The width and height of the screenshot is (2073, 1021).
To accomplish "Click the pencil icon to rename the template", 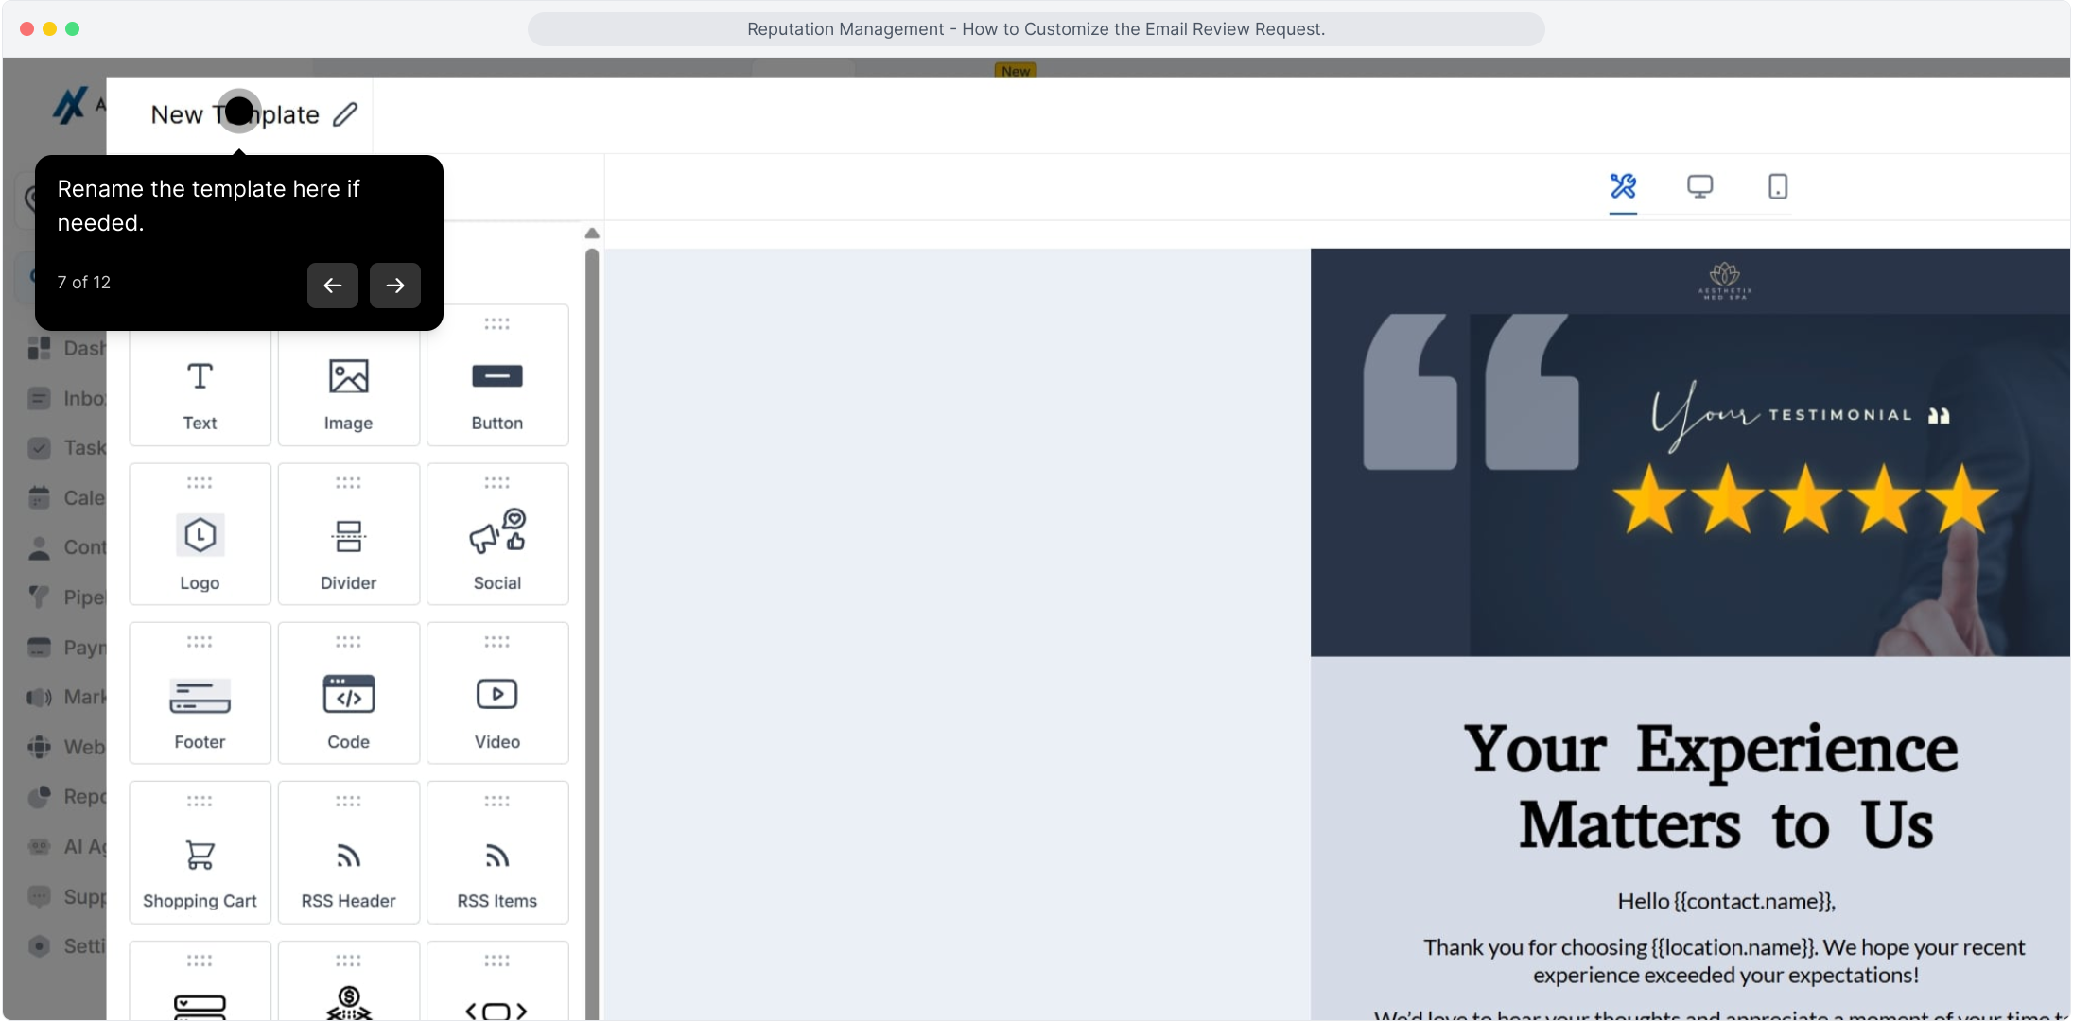I will (x=345, y=114).
